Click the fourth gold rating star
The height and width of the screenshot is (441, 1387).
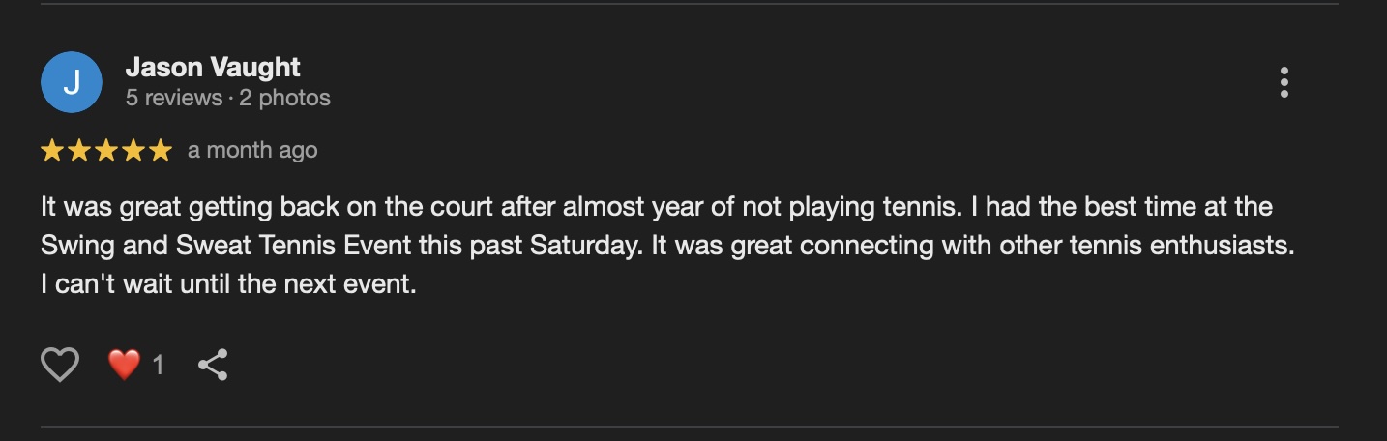click(x=133, y=151)
